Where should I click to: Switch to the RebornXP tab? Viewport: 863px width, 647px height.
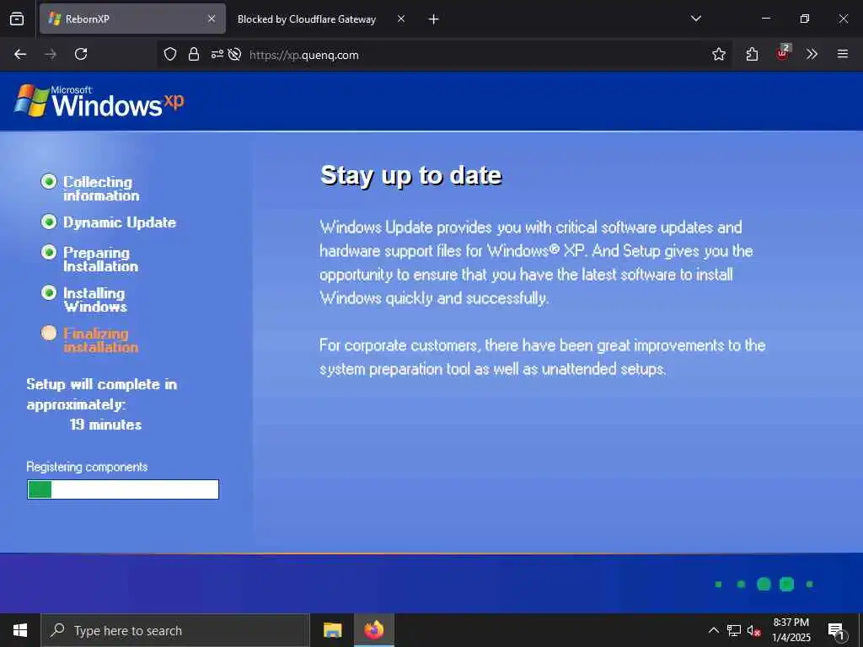click(132, 19)
